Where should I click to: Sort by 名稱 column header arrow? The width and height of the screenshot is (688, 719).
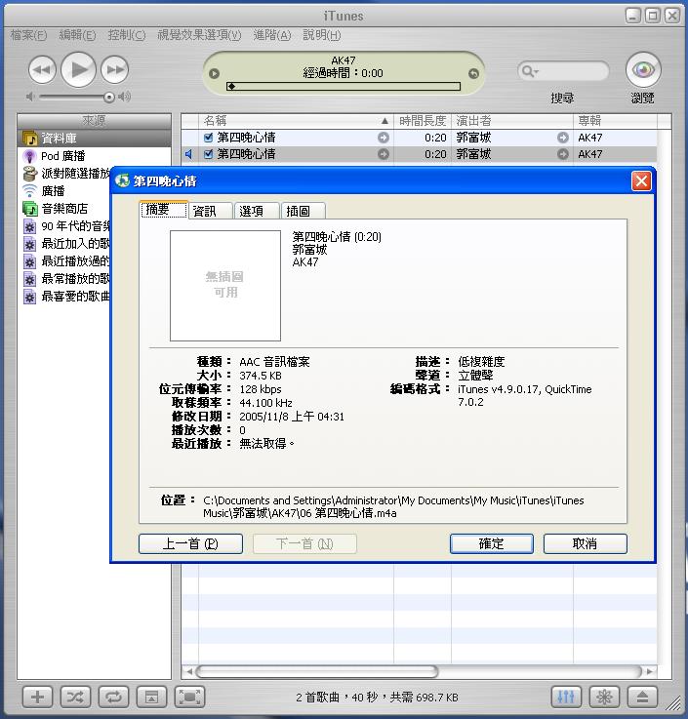(384, 121)
